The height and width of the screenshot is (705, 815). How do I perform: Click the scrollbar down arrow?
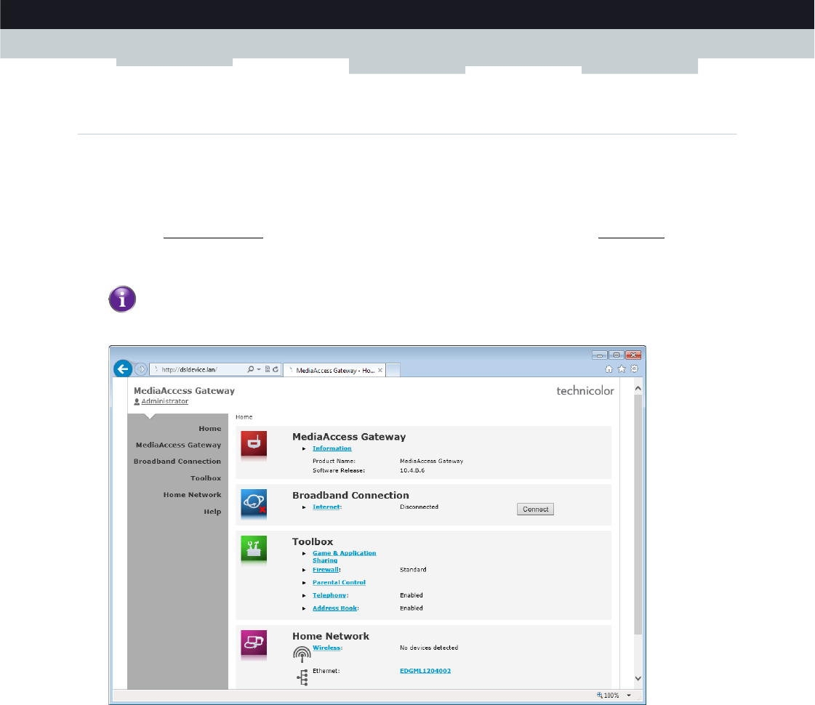[x=638, y=679]
